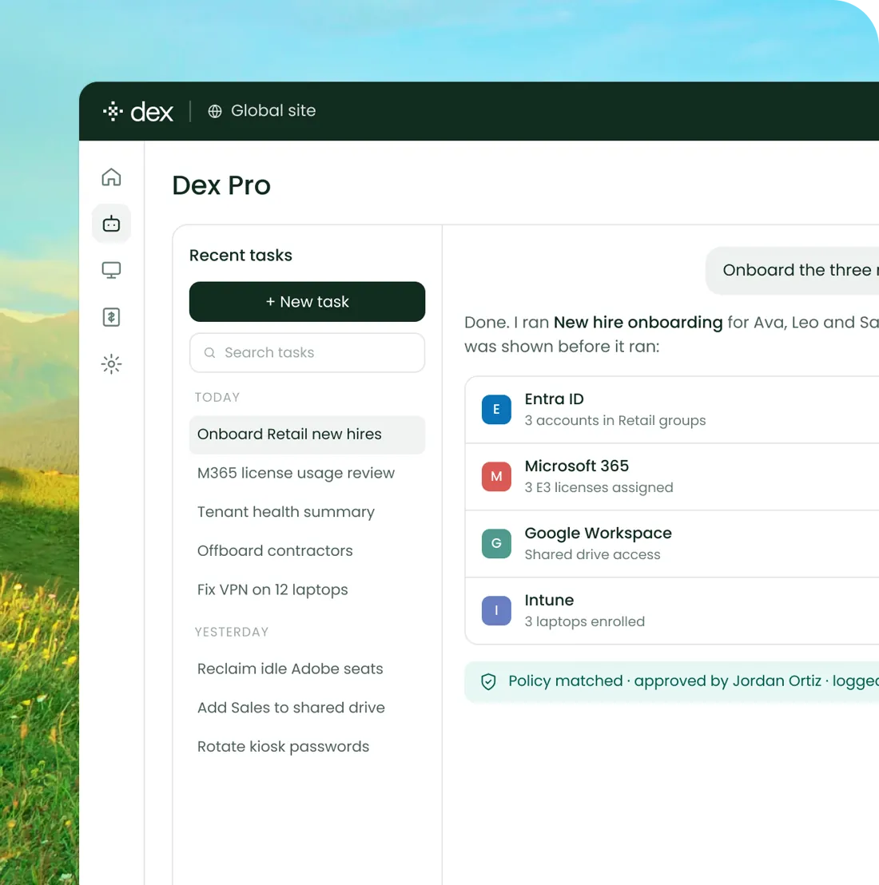Focus the Search tasks field
The image size is (879, 885).
(307, 353)
